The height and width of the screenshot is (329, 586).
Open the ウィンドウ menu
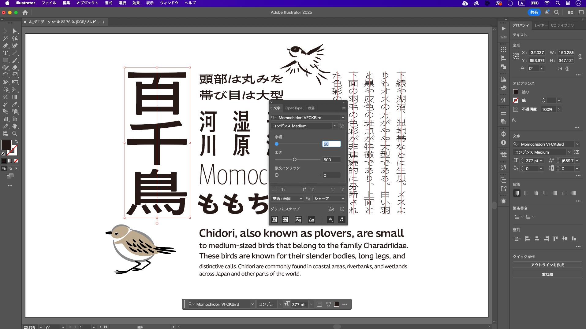point(169,3)
